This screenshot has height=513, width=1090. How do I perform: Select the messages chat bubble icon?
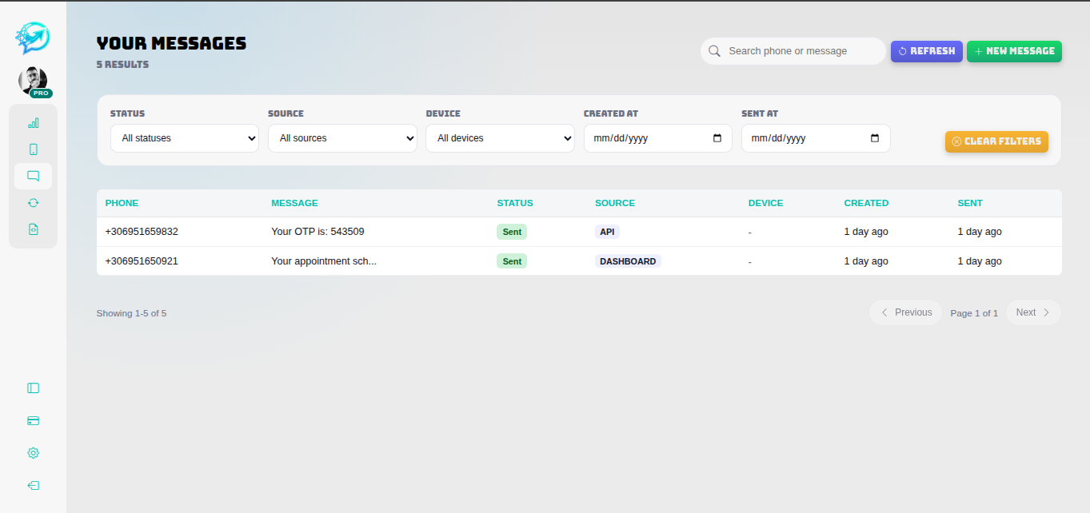click(x=33, y=176)
